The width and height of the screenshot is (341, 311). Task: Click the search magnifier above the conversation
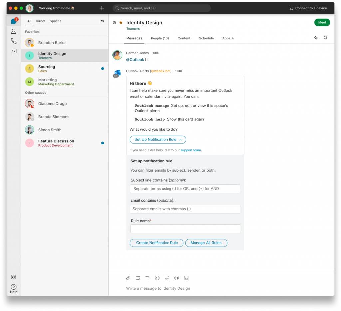326,38
